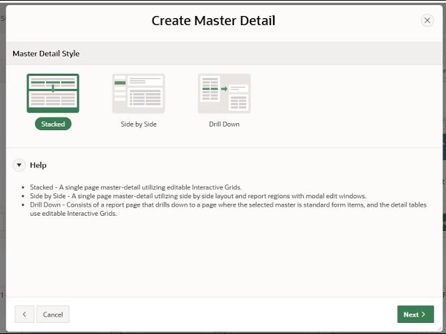Collapse the Help section arrow
The height and width of the screenshot is (334, 446).
[19, 165]
